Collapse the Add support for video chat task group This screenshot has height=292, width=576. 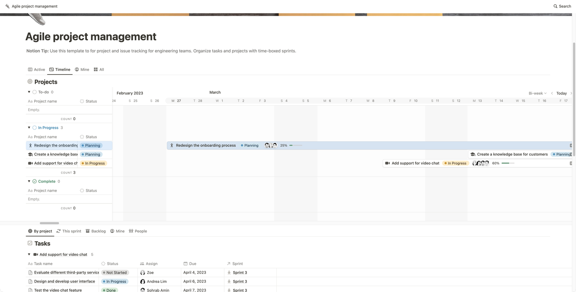(29, 254)
